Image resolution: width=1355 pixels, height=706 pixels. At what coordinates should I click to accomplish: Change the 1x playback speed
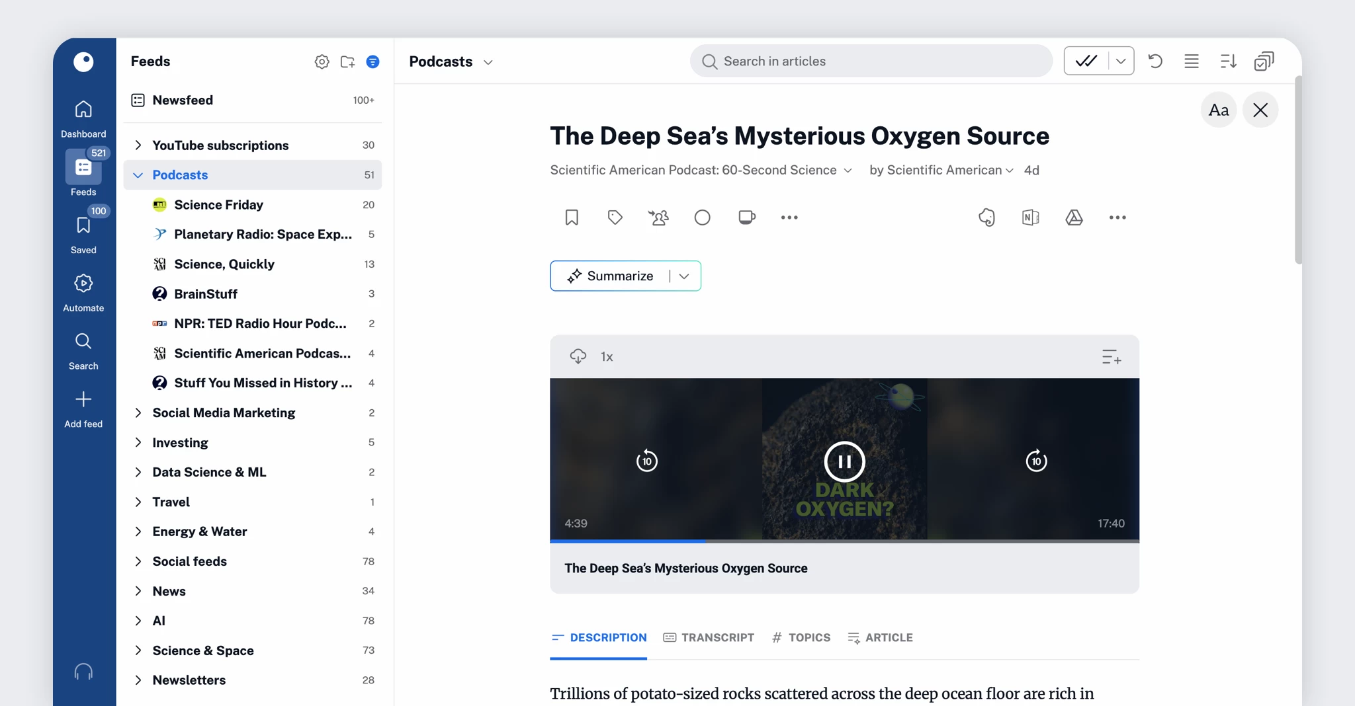pos(607,357)
